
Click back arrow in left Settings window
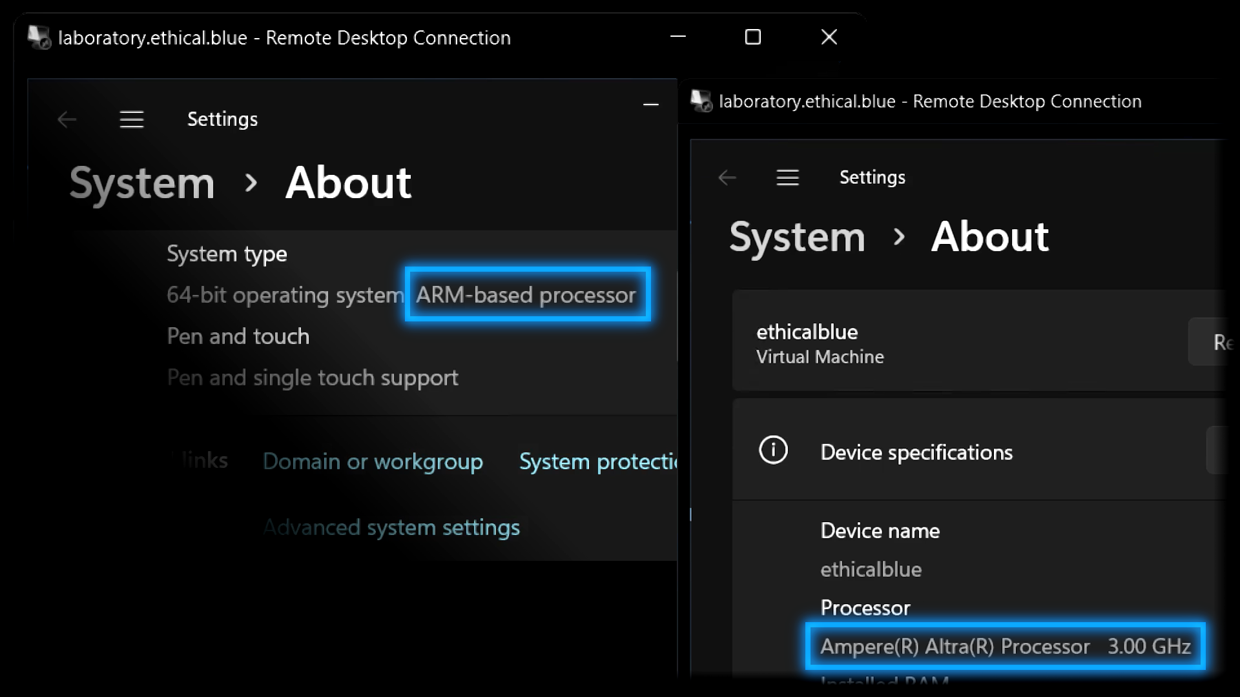click(67, 119)
